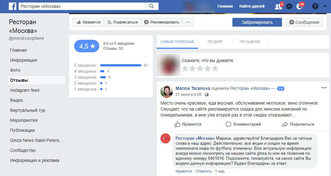Rate two stars in the review box
This screenshot has height=176, width=331.
pos(193,68)
